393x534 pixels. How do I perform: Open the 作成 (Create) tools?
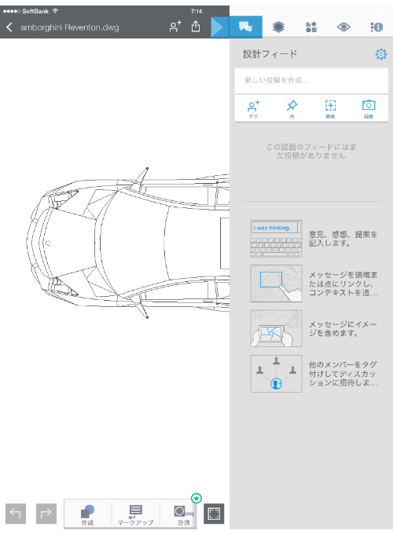point(87,514)
